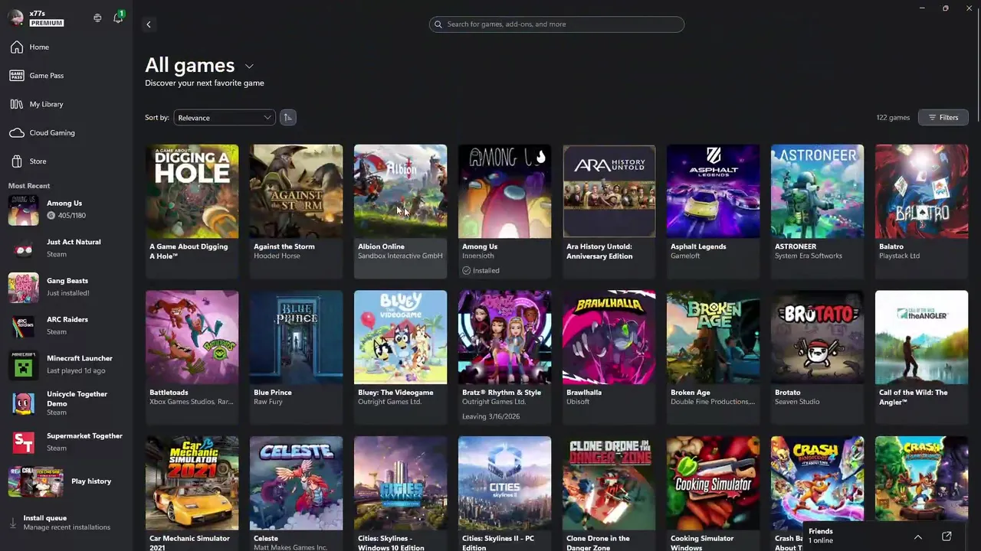Click the 122 games count text
This screenshot has height=551, width=981.
pyautogui.click(x=893, y=118)
